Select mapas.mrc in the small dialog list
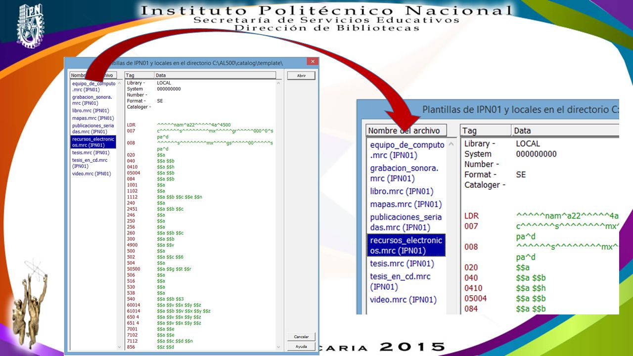 click(93, 118)
